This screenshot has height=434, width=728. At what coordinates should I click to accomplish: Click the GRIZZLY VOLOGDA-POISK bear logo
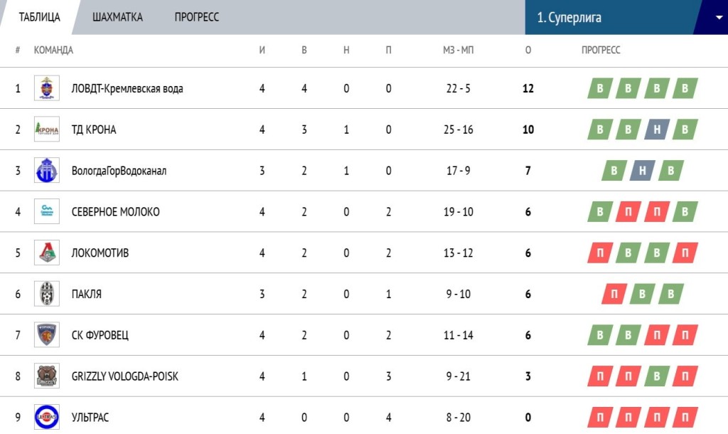tap(47, 376)
